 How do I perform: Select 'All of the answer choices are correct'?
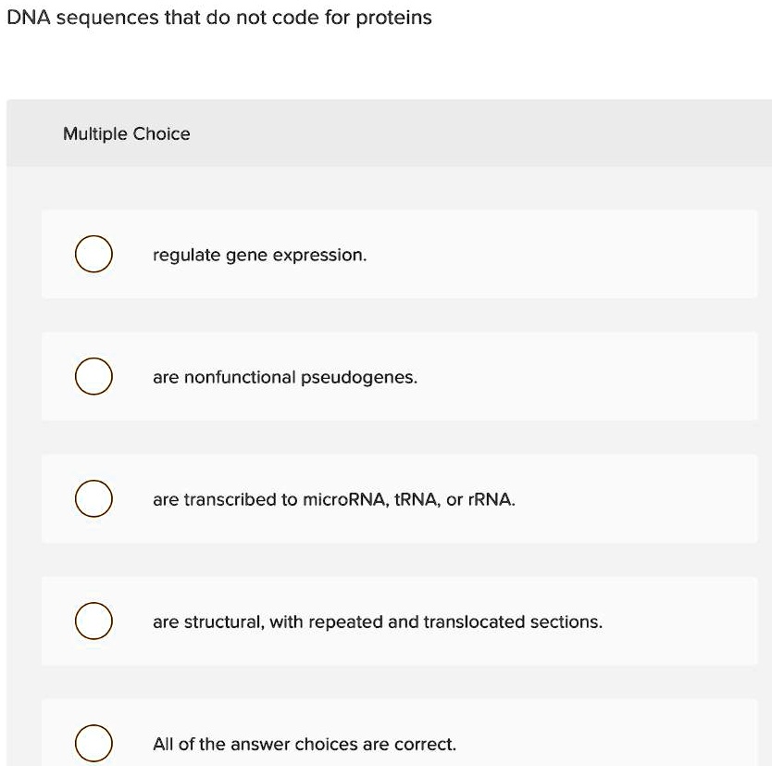click(93, 743)
